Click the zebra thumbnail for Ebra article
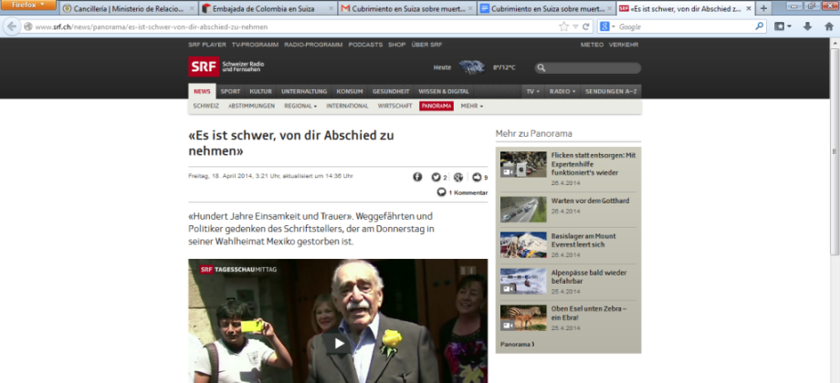The height and width of the screenshot is (383, 840). [x=523, y=317]
